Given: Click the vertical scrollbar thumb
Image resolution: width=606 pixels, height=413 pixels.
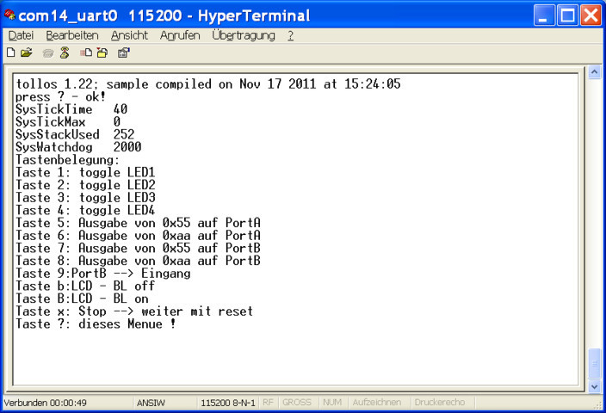Looking at the screenshot, I should [594, 364].
